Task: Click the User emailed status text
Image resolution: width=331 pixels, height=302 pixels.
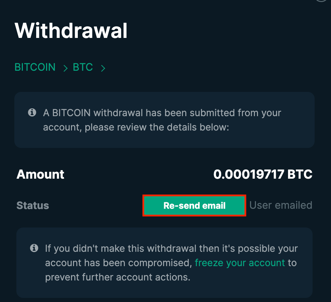Action: point(281,205)
